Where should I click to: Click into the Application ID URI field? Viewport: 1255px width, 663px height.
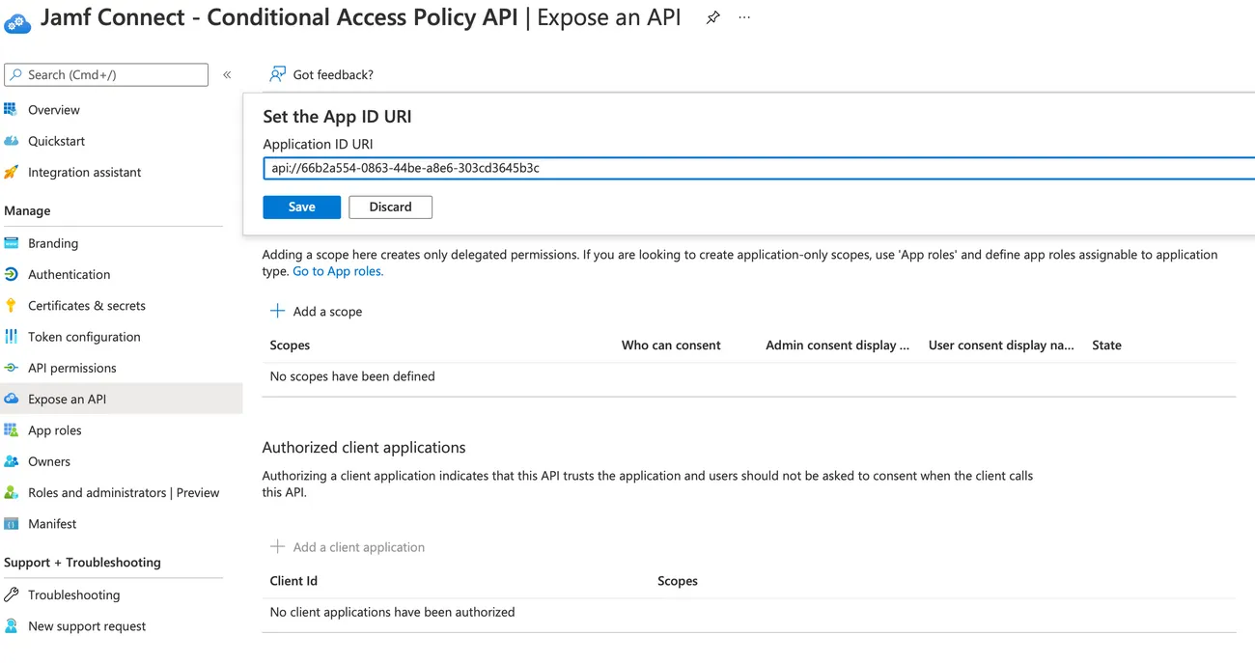coord(759,168)
